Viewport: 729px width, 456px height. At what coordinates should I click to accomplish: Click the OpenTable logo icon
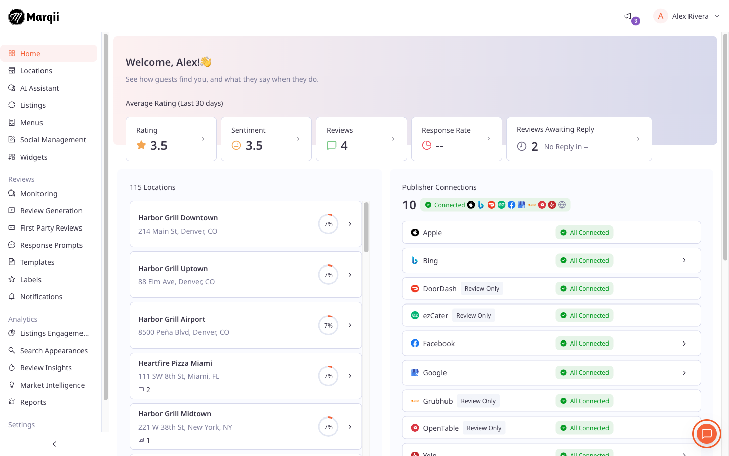[x=415, y=428]
